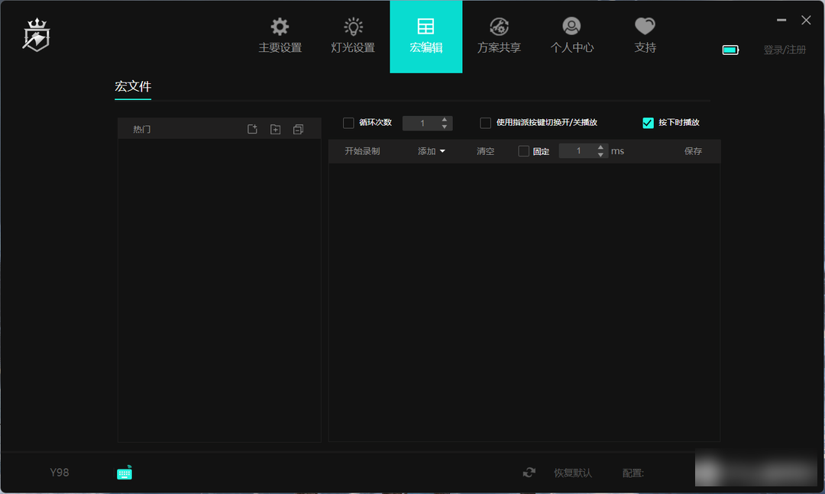Click 保存 to save the macro
This screenshot has height=494, width=825.
(693, 151)
